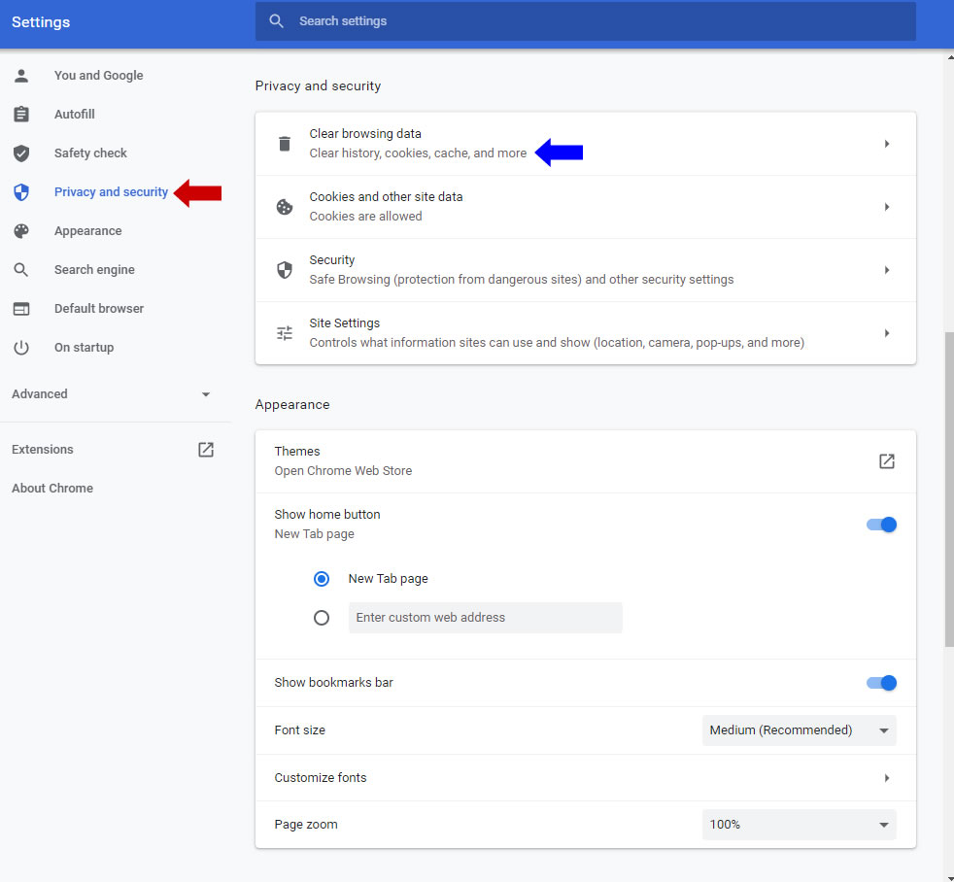The width and height of the screenshot is (954, 882).
Task: Click the cookie icon beside Cookies row
Action: (285, 207)
